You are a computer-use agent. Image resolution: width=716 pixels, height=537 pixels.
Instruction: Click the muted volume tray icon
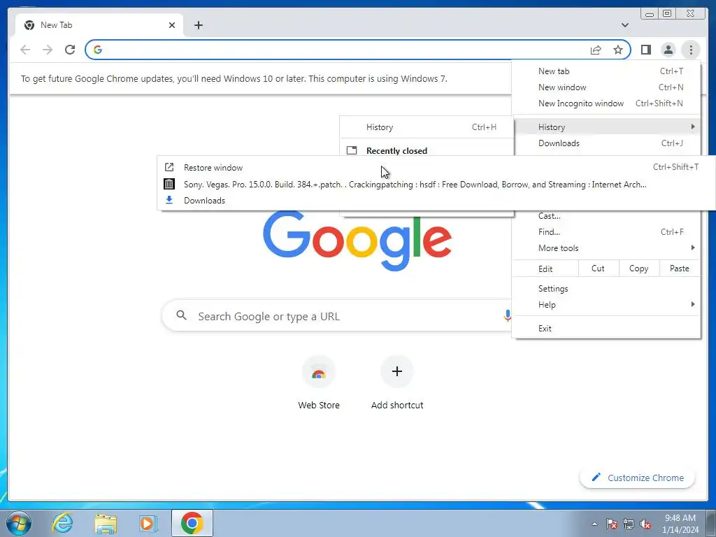[645, 524]
